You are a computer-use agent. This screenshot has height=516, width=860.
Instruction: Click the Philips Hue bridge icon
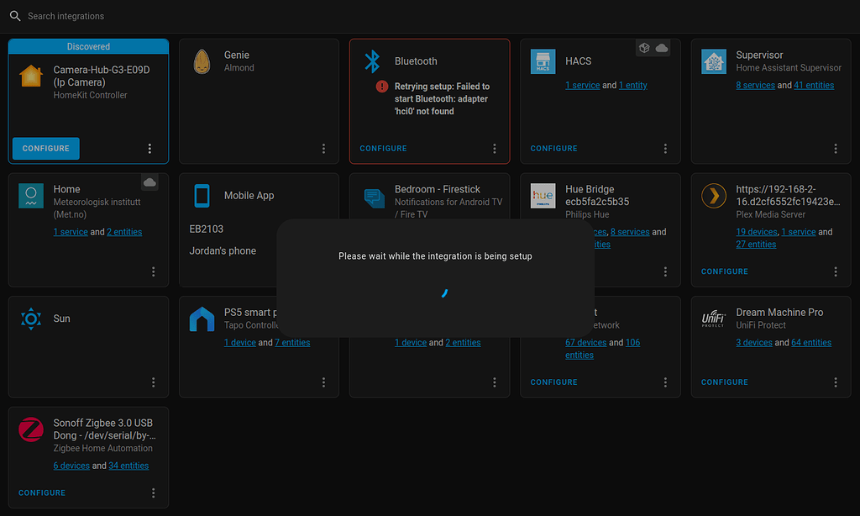543,195
